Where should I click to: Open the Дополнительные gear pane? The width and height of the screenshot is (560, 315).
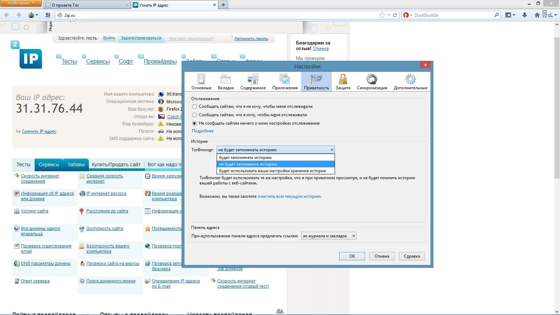410,82
